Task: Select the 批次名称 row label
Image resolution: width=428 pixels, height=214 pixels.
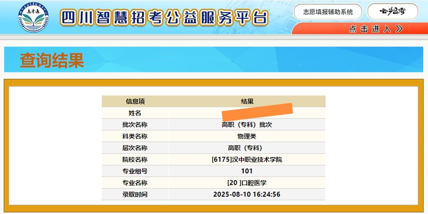Action: click(x=135, y=125)
